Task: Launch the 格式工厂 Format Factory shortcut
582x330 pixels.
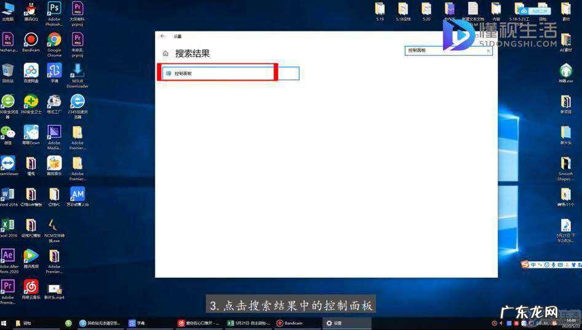Action: [54, 104]
